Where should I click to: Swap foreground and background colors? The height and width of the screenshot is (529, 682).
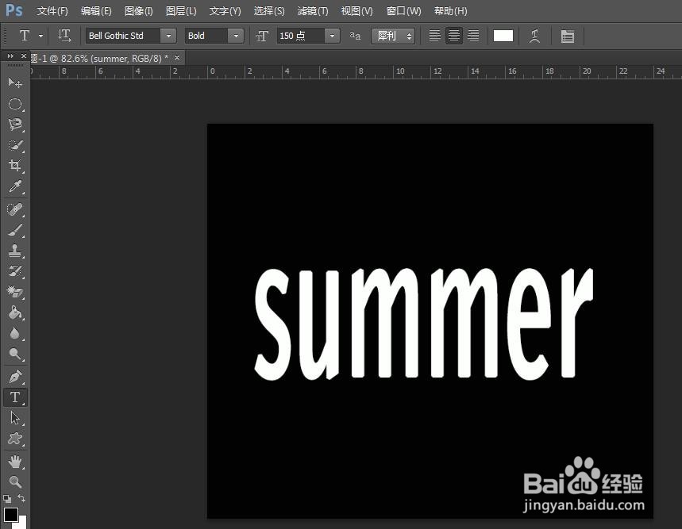click(x=21, y=498)
